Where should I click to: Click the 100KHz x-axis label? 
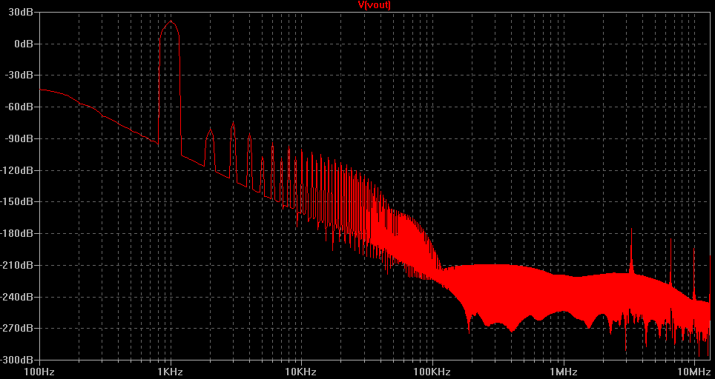432,372
